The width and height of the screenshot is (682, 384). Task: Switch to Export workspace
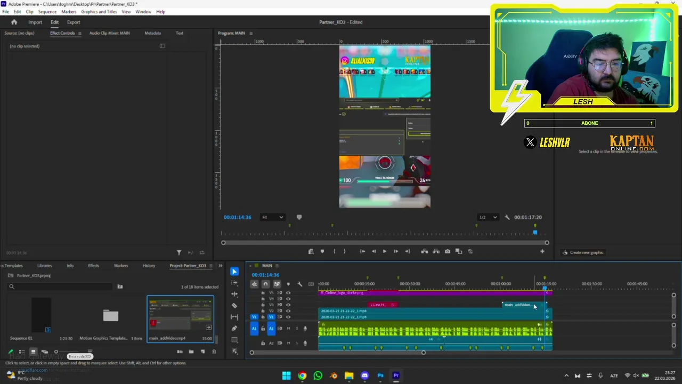pyautogui.click(x=74, y=22)
